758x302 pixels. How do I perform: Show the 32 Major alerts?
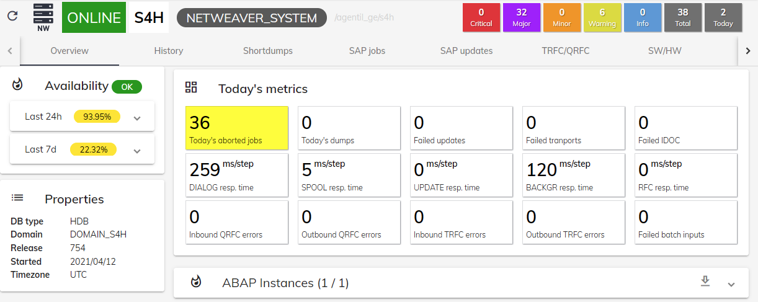521,17
